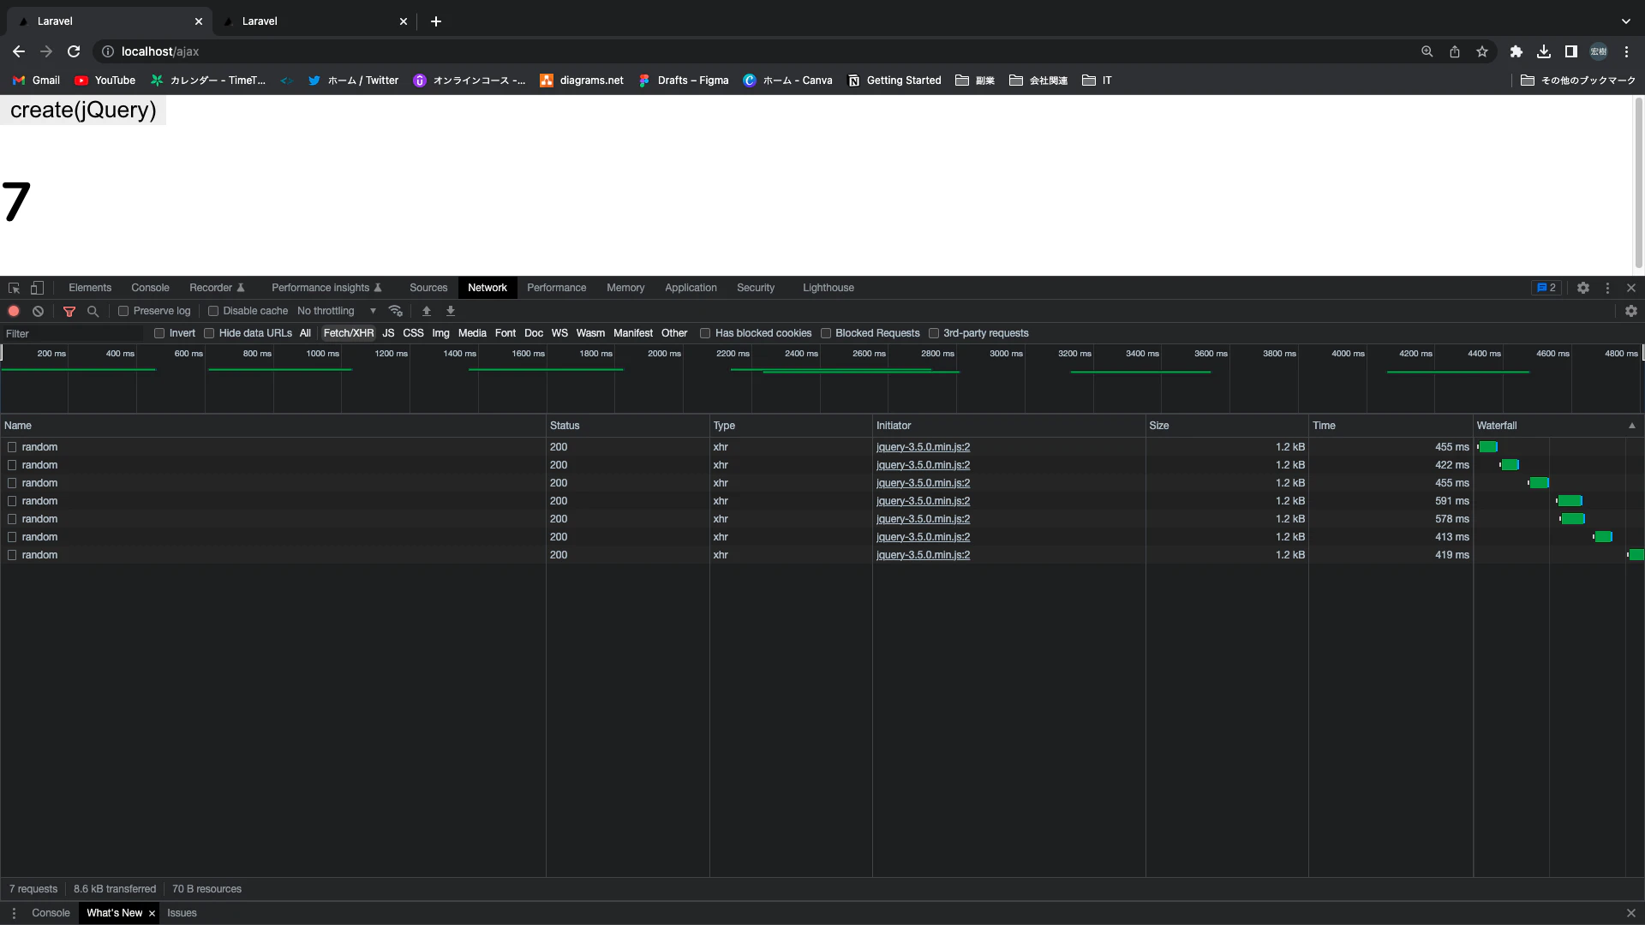The image size is (1645, 925).
Task: Check Hide data URLs checkbox
Action: tap(209, 334)
